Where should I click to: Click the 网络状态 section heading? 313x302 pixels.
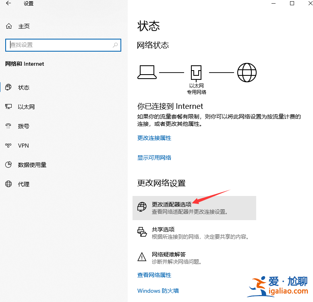coord(153,45)
